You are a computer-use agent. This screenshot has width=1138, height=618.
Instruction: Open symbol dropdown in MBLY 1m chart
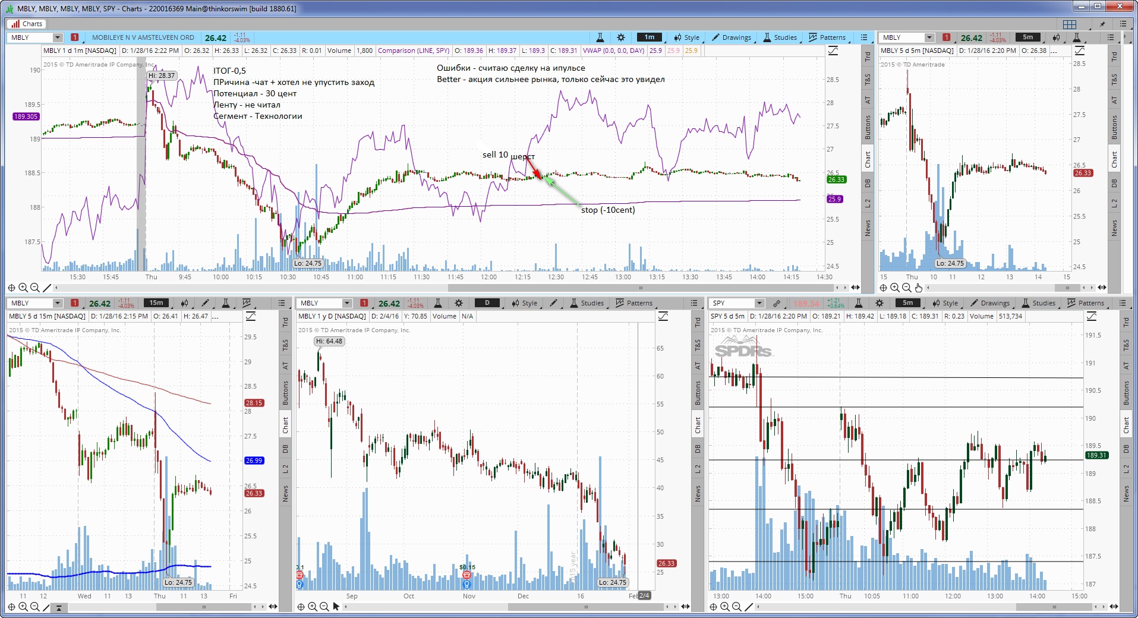(x=58, y=37)
